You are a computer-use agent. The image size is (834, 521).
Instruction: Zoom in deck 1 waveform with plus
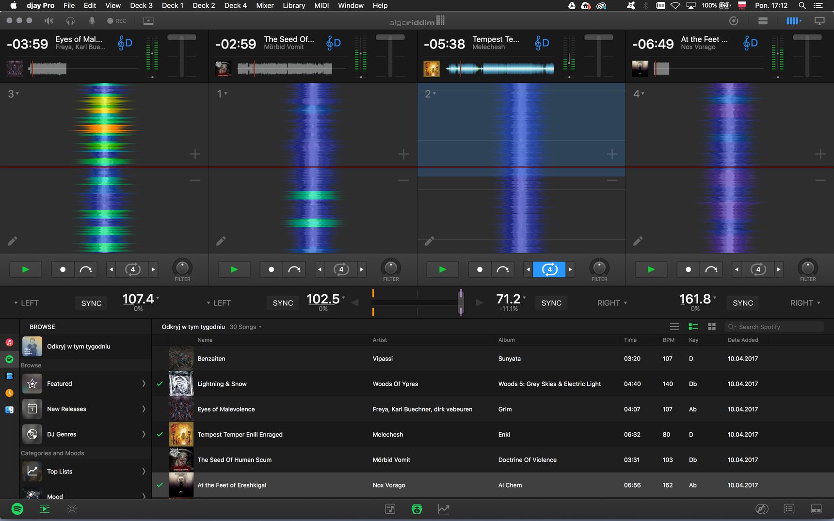click(403, 154)
